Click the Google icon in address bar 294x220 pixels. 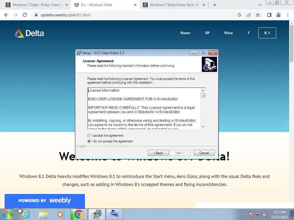pos(239,15)
